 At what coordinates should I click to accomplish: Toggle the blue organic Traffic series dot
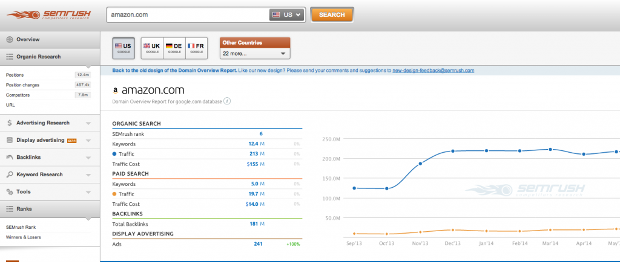(x=114, y=154)
